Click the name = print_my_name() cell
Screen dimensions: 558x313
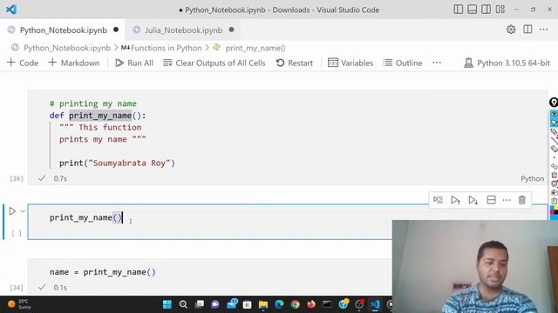tap(103, 272)
